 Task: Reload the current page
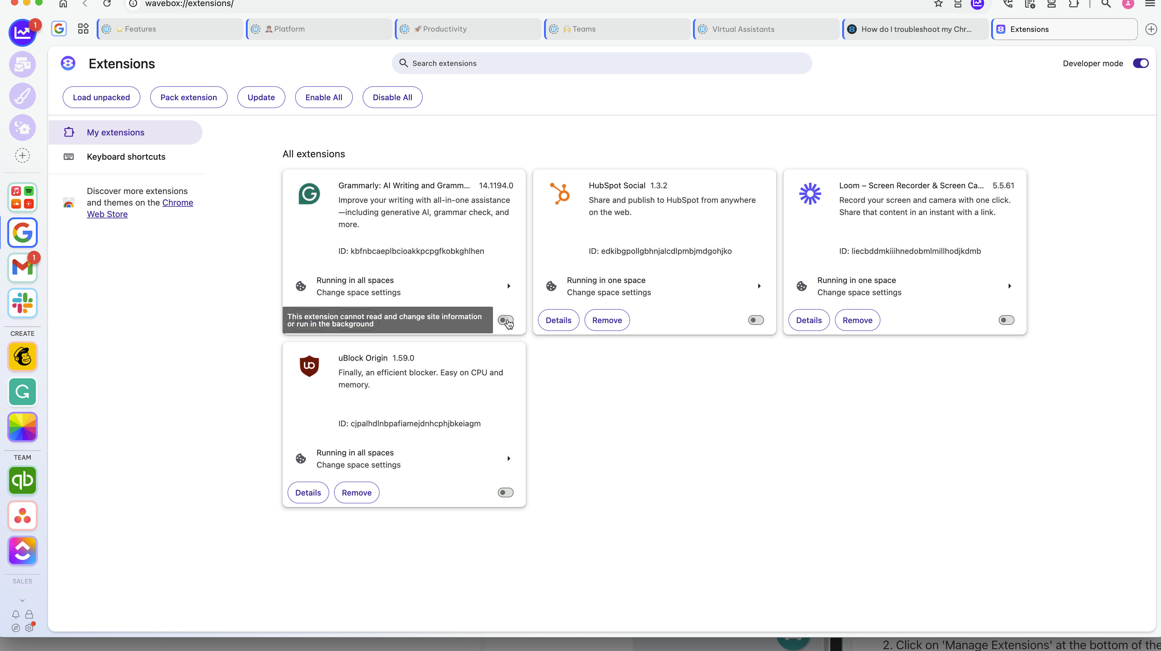pos(107,4)
